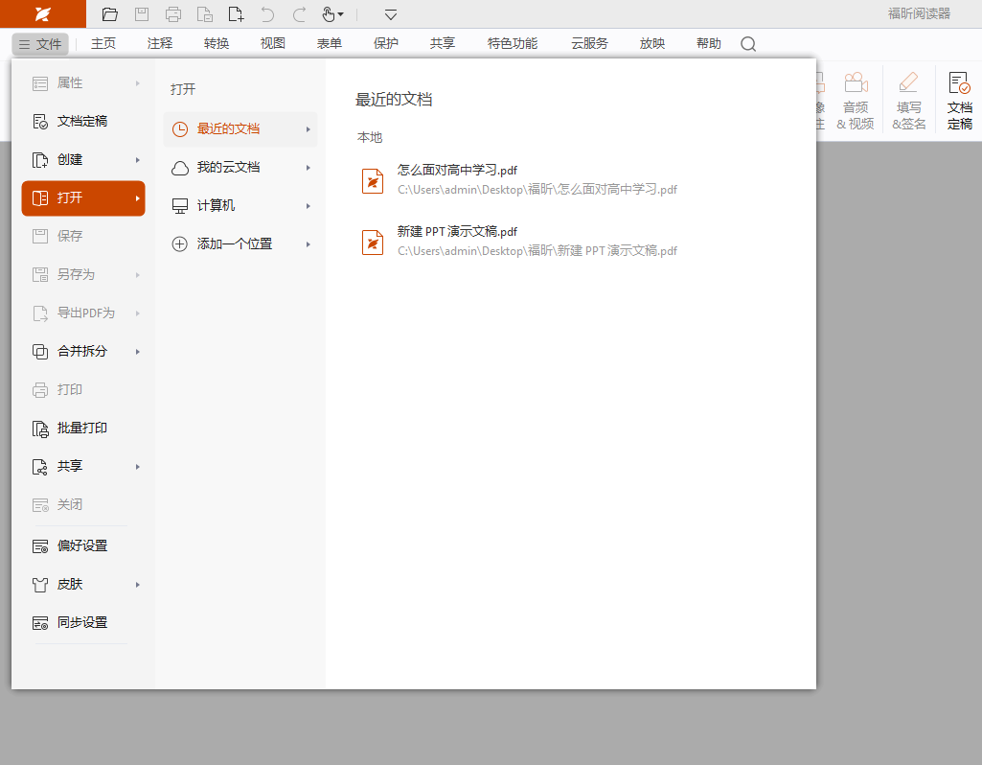Expand the 合并拆分 submenu
Viewport: 982px width, 765px height.
click(83, 352)
